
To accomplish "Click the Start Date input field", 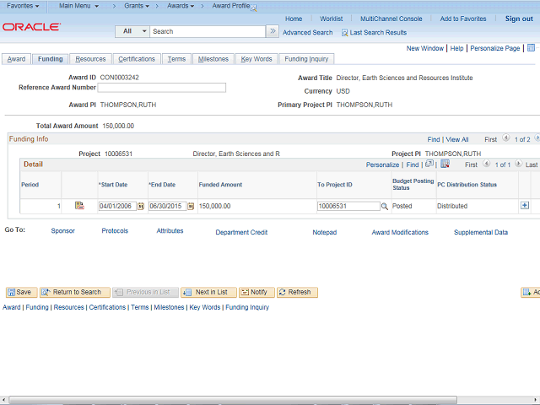I will [117, 206].
